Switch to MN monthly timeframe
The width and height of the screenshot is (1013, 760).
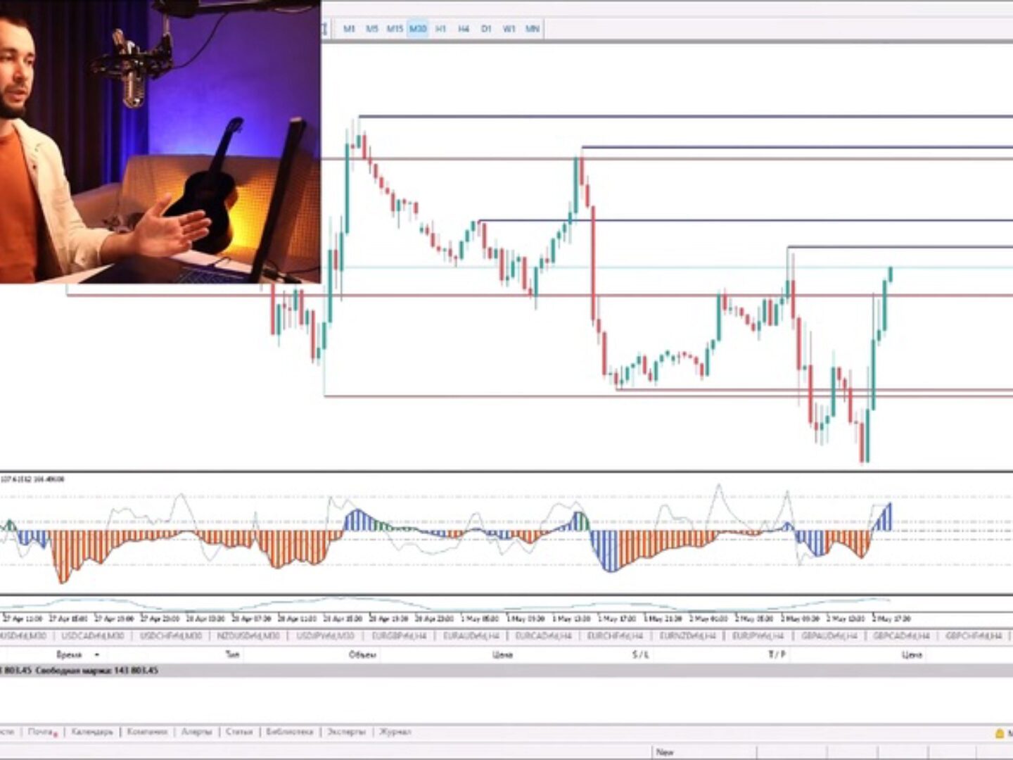click(533, 29)
